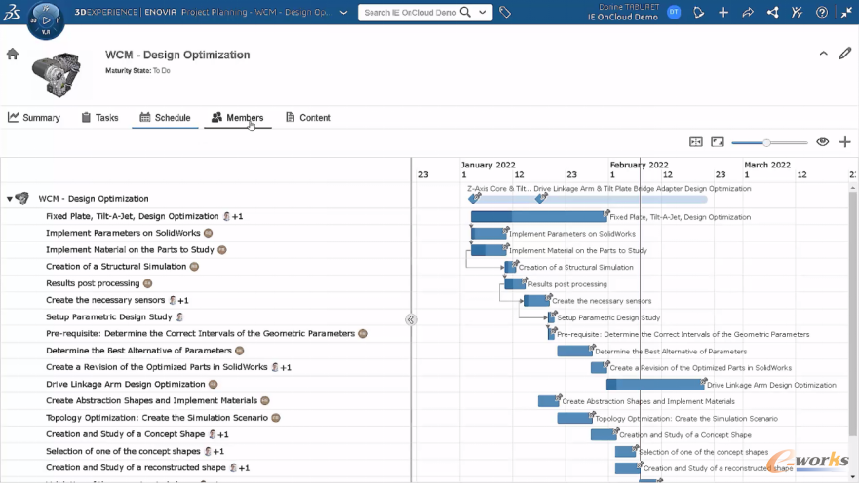
Task: Click the +1 assignees beside Create the necessary sensors
Action: point(183,300)
